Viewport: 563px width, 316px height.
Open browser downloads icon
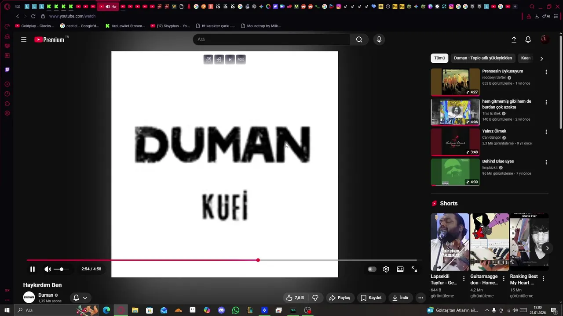click(x=537, y=16)
